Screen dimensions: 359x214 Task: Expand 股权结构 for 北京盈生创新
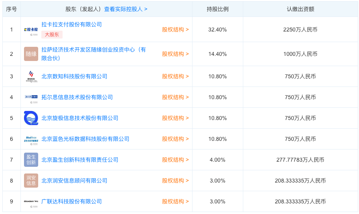click(176, 160)
